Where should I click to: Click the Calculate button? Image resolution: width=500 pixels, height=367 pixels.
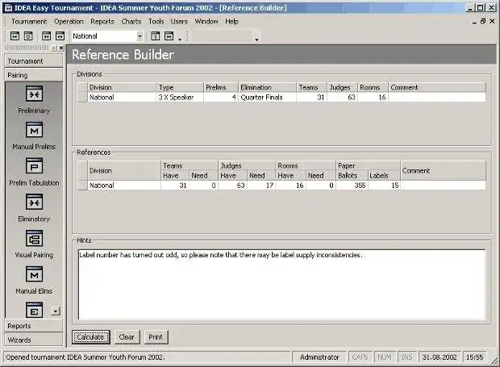coord(91,337)
